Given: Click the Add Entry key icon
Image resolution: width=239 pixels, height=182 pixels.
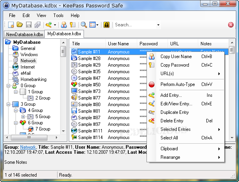Looking at the screenshot, I should (x=49, y=25).
